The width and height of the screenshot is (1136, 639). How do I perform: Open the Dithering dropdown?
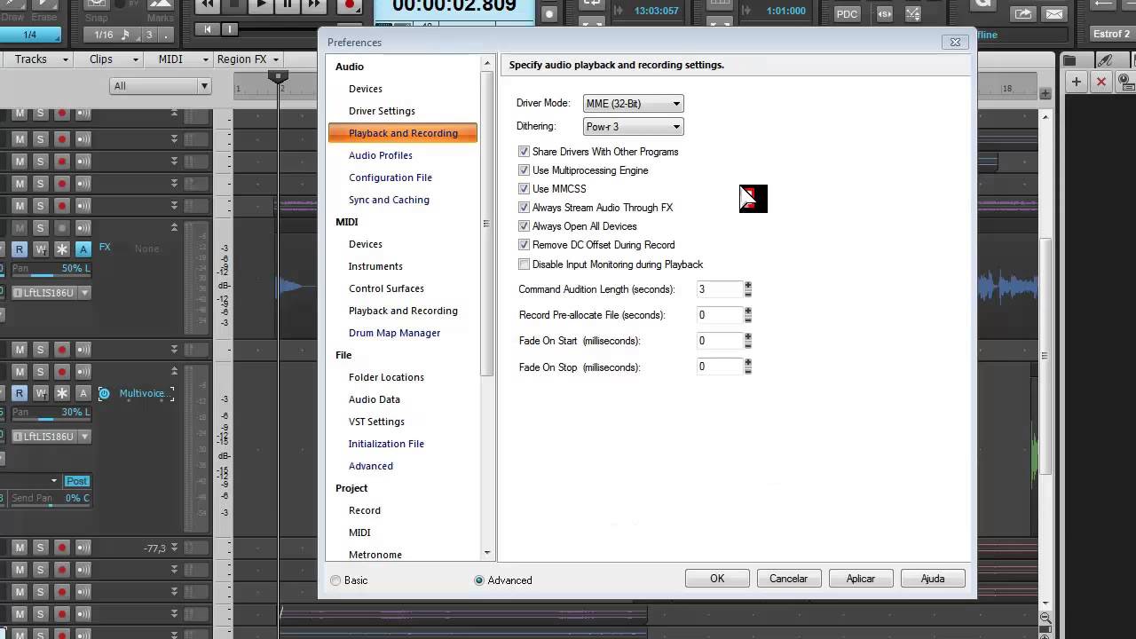click(633, 127)
